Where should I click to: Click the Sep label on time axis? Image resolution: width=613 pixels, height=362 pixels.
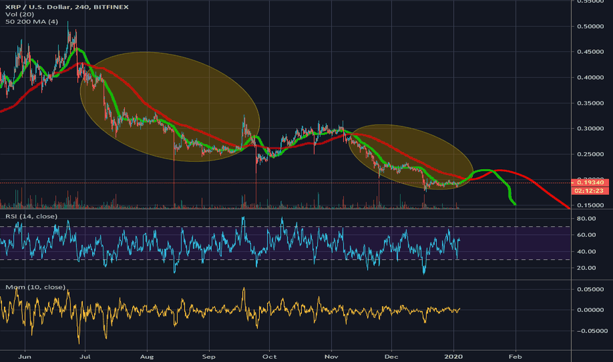click(x=208, y=357)
